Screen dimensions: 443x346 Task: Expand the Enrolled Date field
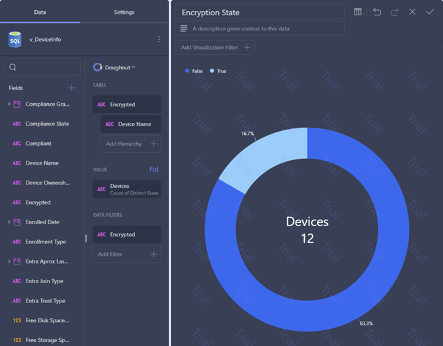pos(9,222)
